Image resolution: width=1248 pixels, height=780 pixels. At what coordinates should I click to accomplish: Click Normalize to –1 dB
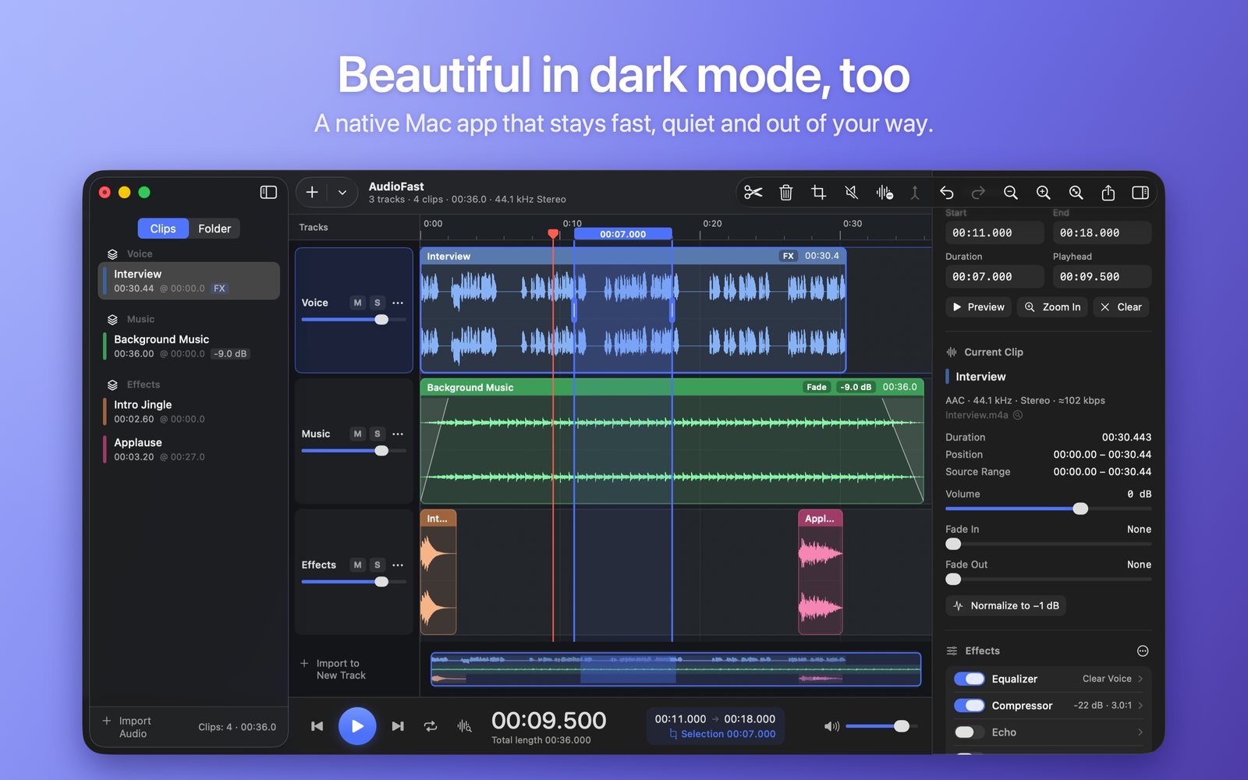point(1006,606)
